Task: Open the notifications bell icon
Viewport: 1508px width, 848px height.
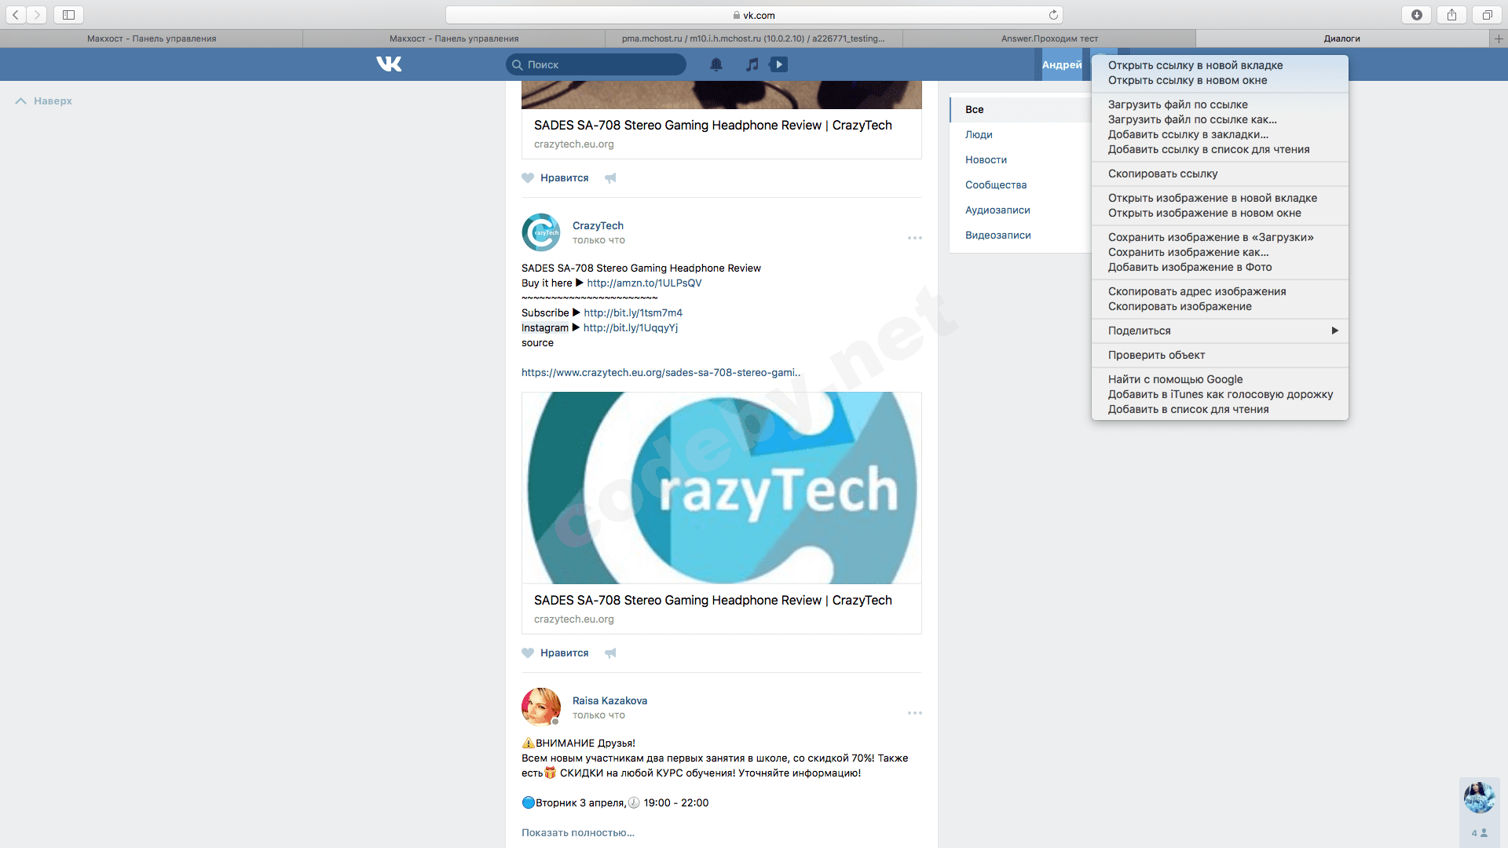Action: point(716,64)
